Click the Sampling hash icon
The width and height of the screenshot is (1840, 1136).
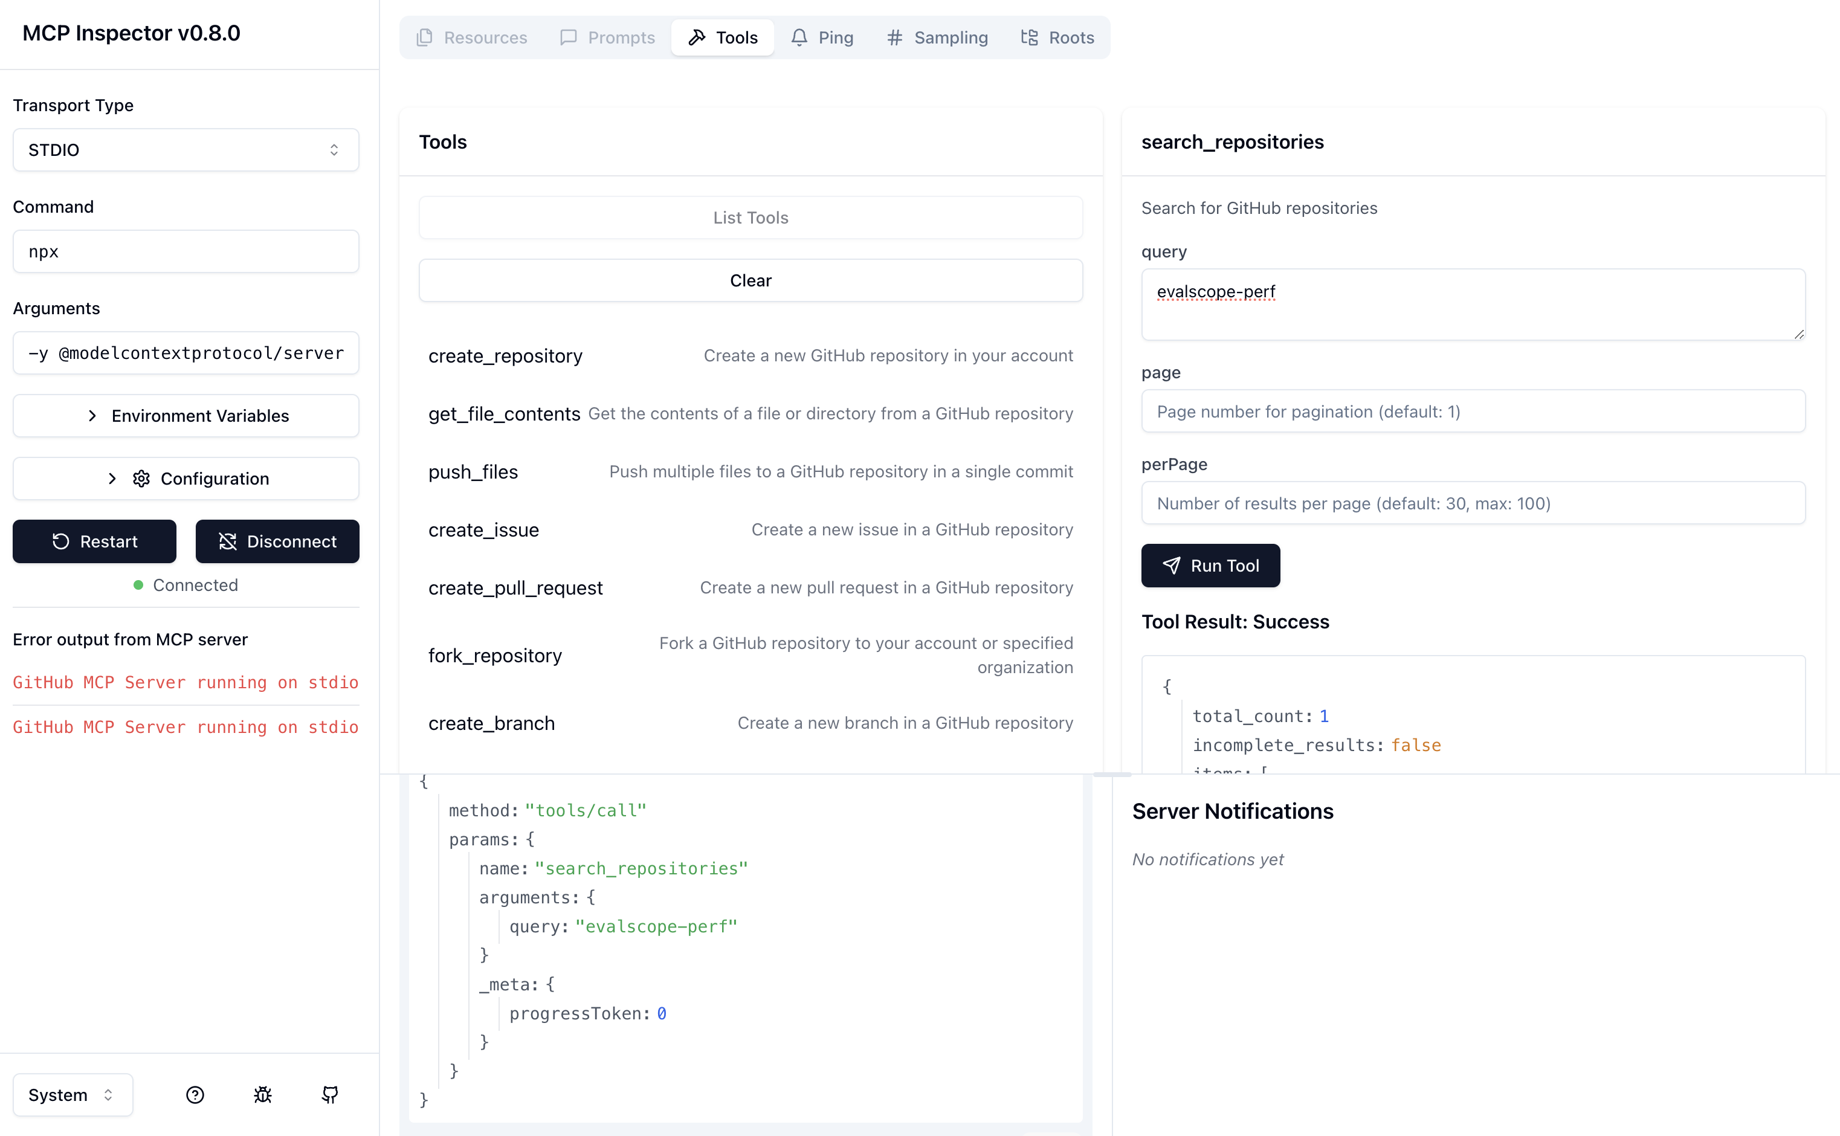pyautogui.click(x=894, y=37)
